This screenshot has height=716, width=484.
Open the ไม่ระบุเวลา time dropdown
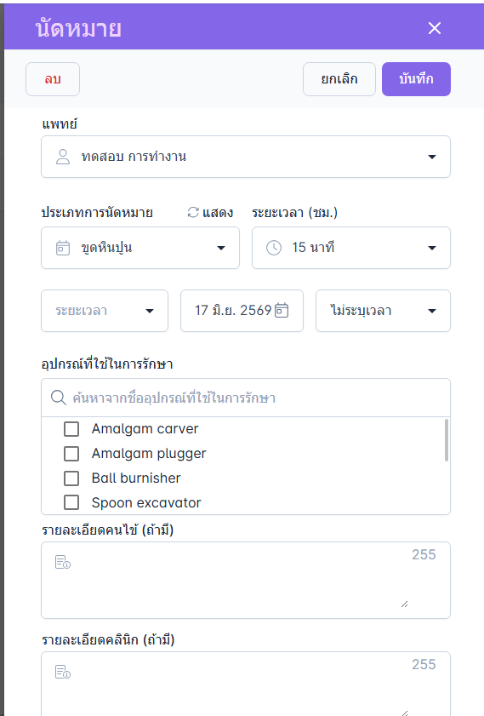tap(383, 311)
